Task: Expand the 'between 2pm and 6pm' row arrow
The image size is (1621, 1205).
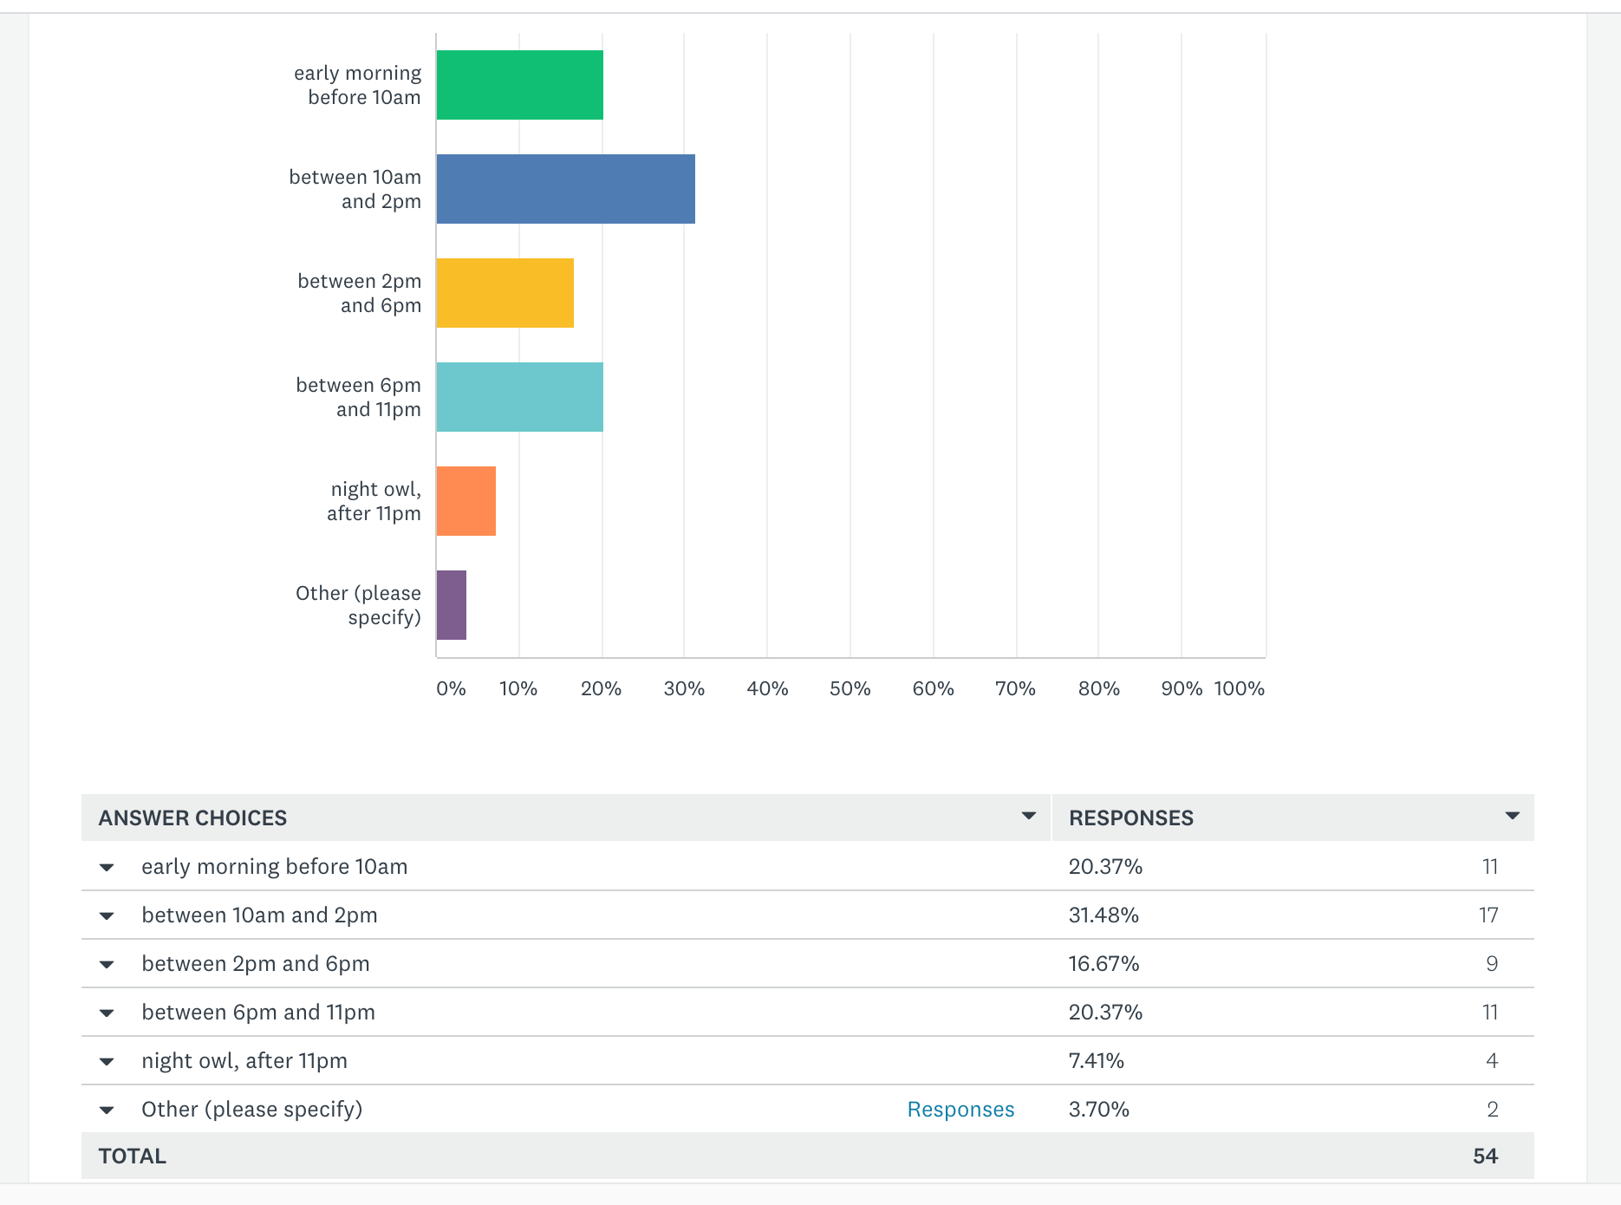Action: [x=107, y=964]
